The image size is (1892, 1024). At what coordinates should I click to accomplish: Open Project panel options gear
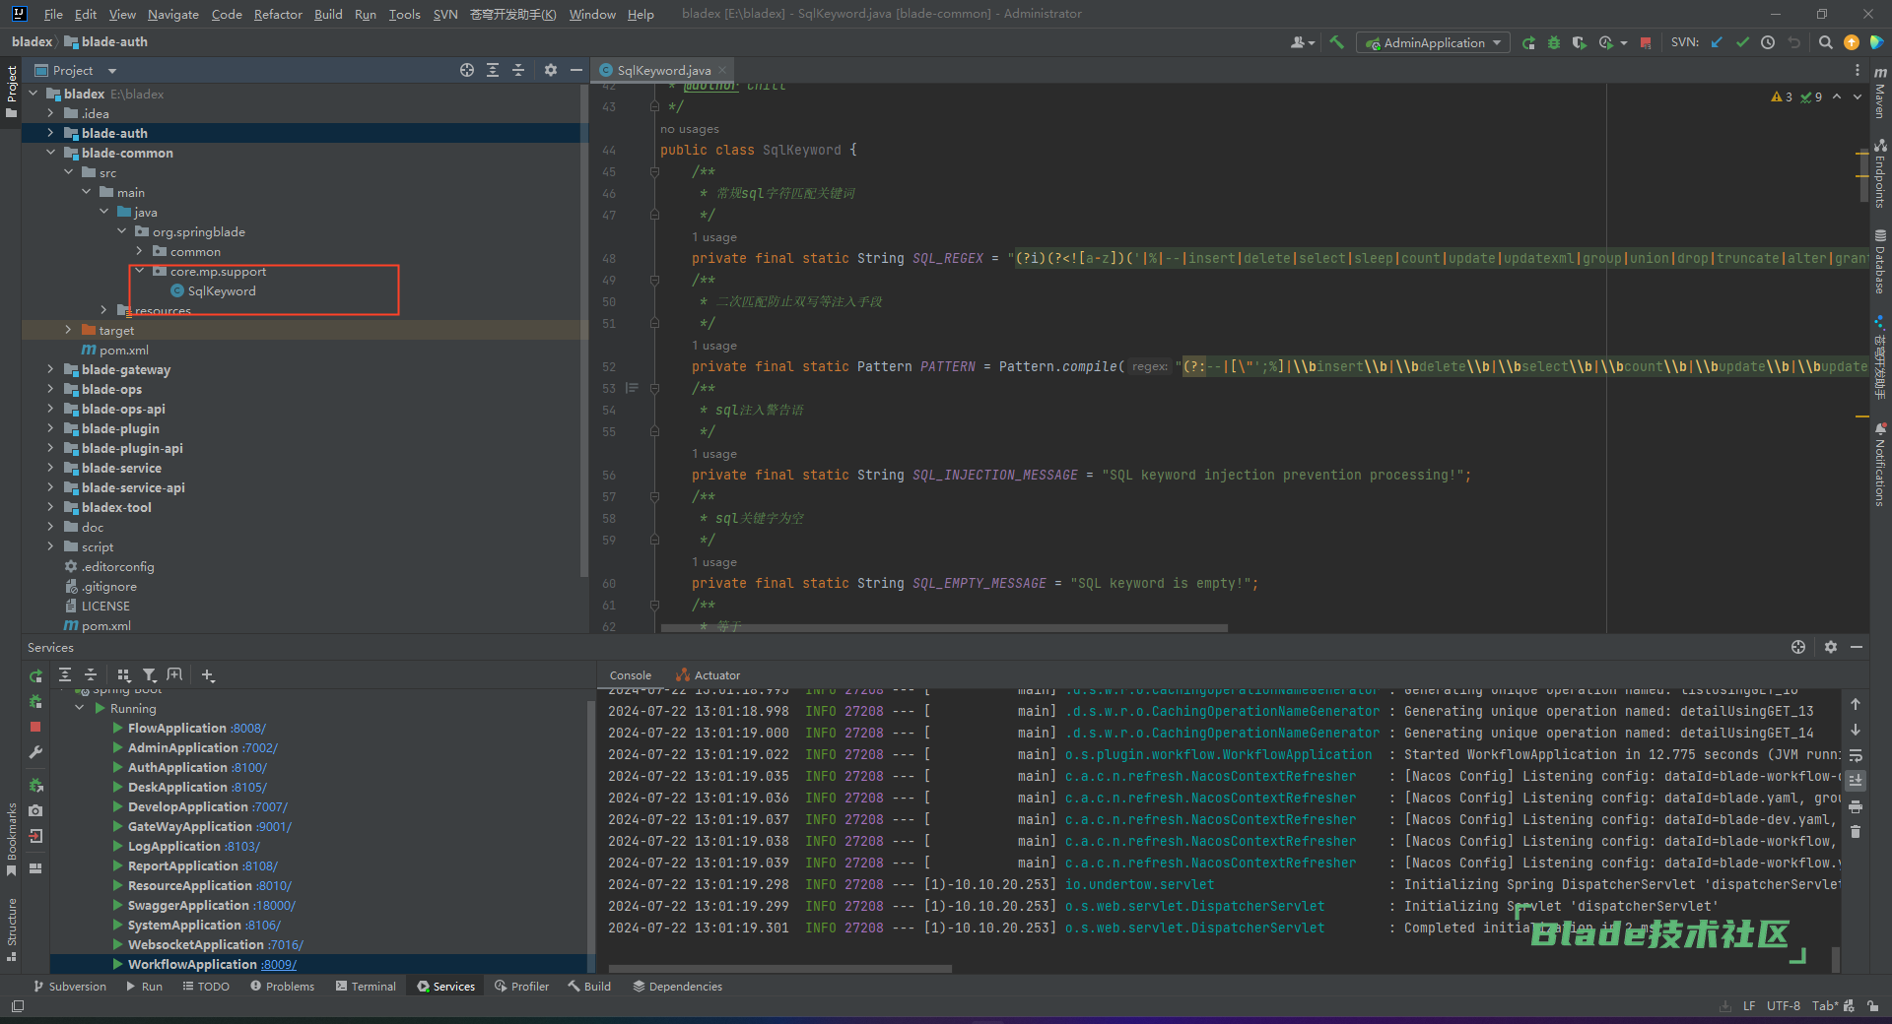coord(551,70)
